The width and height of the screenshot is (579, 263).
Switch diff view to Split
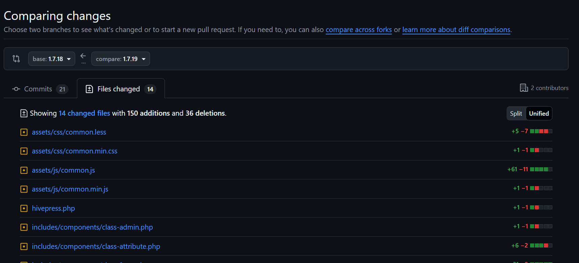coord(516,114)
